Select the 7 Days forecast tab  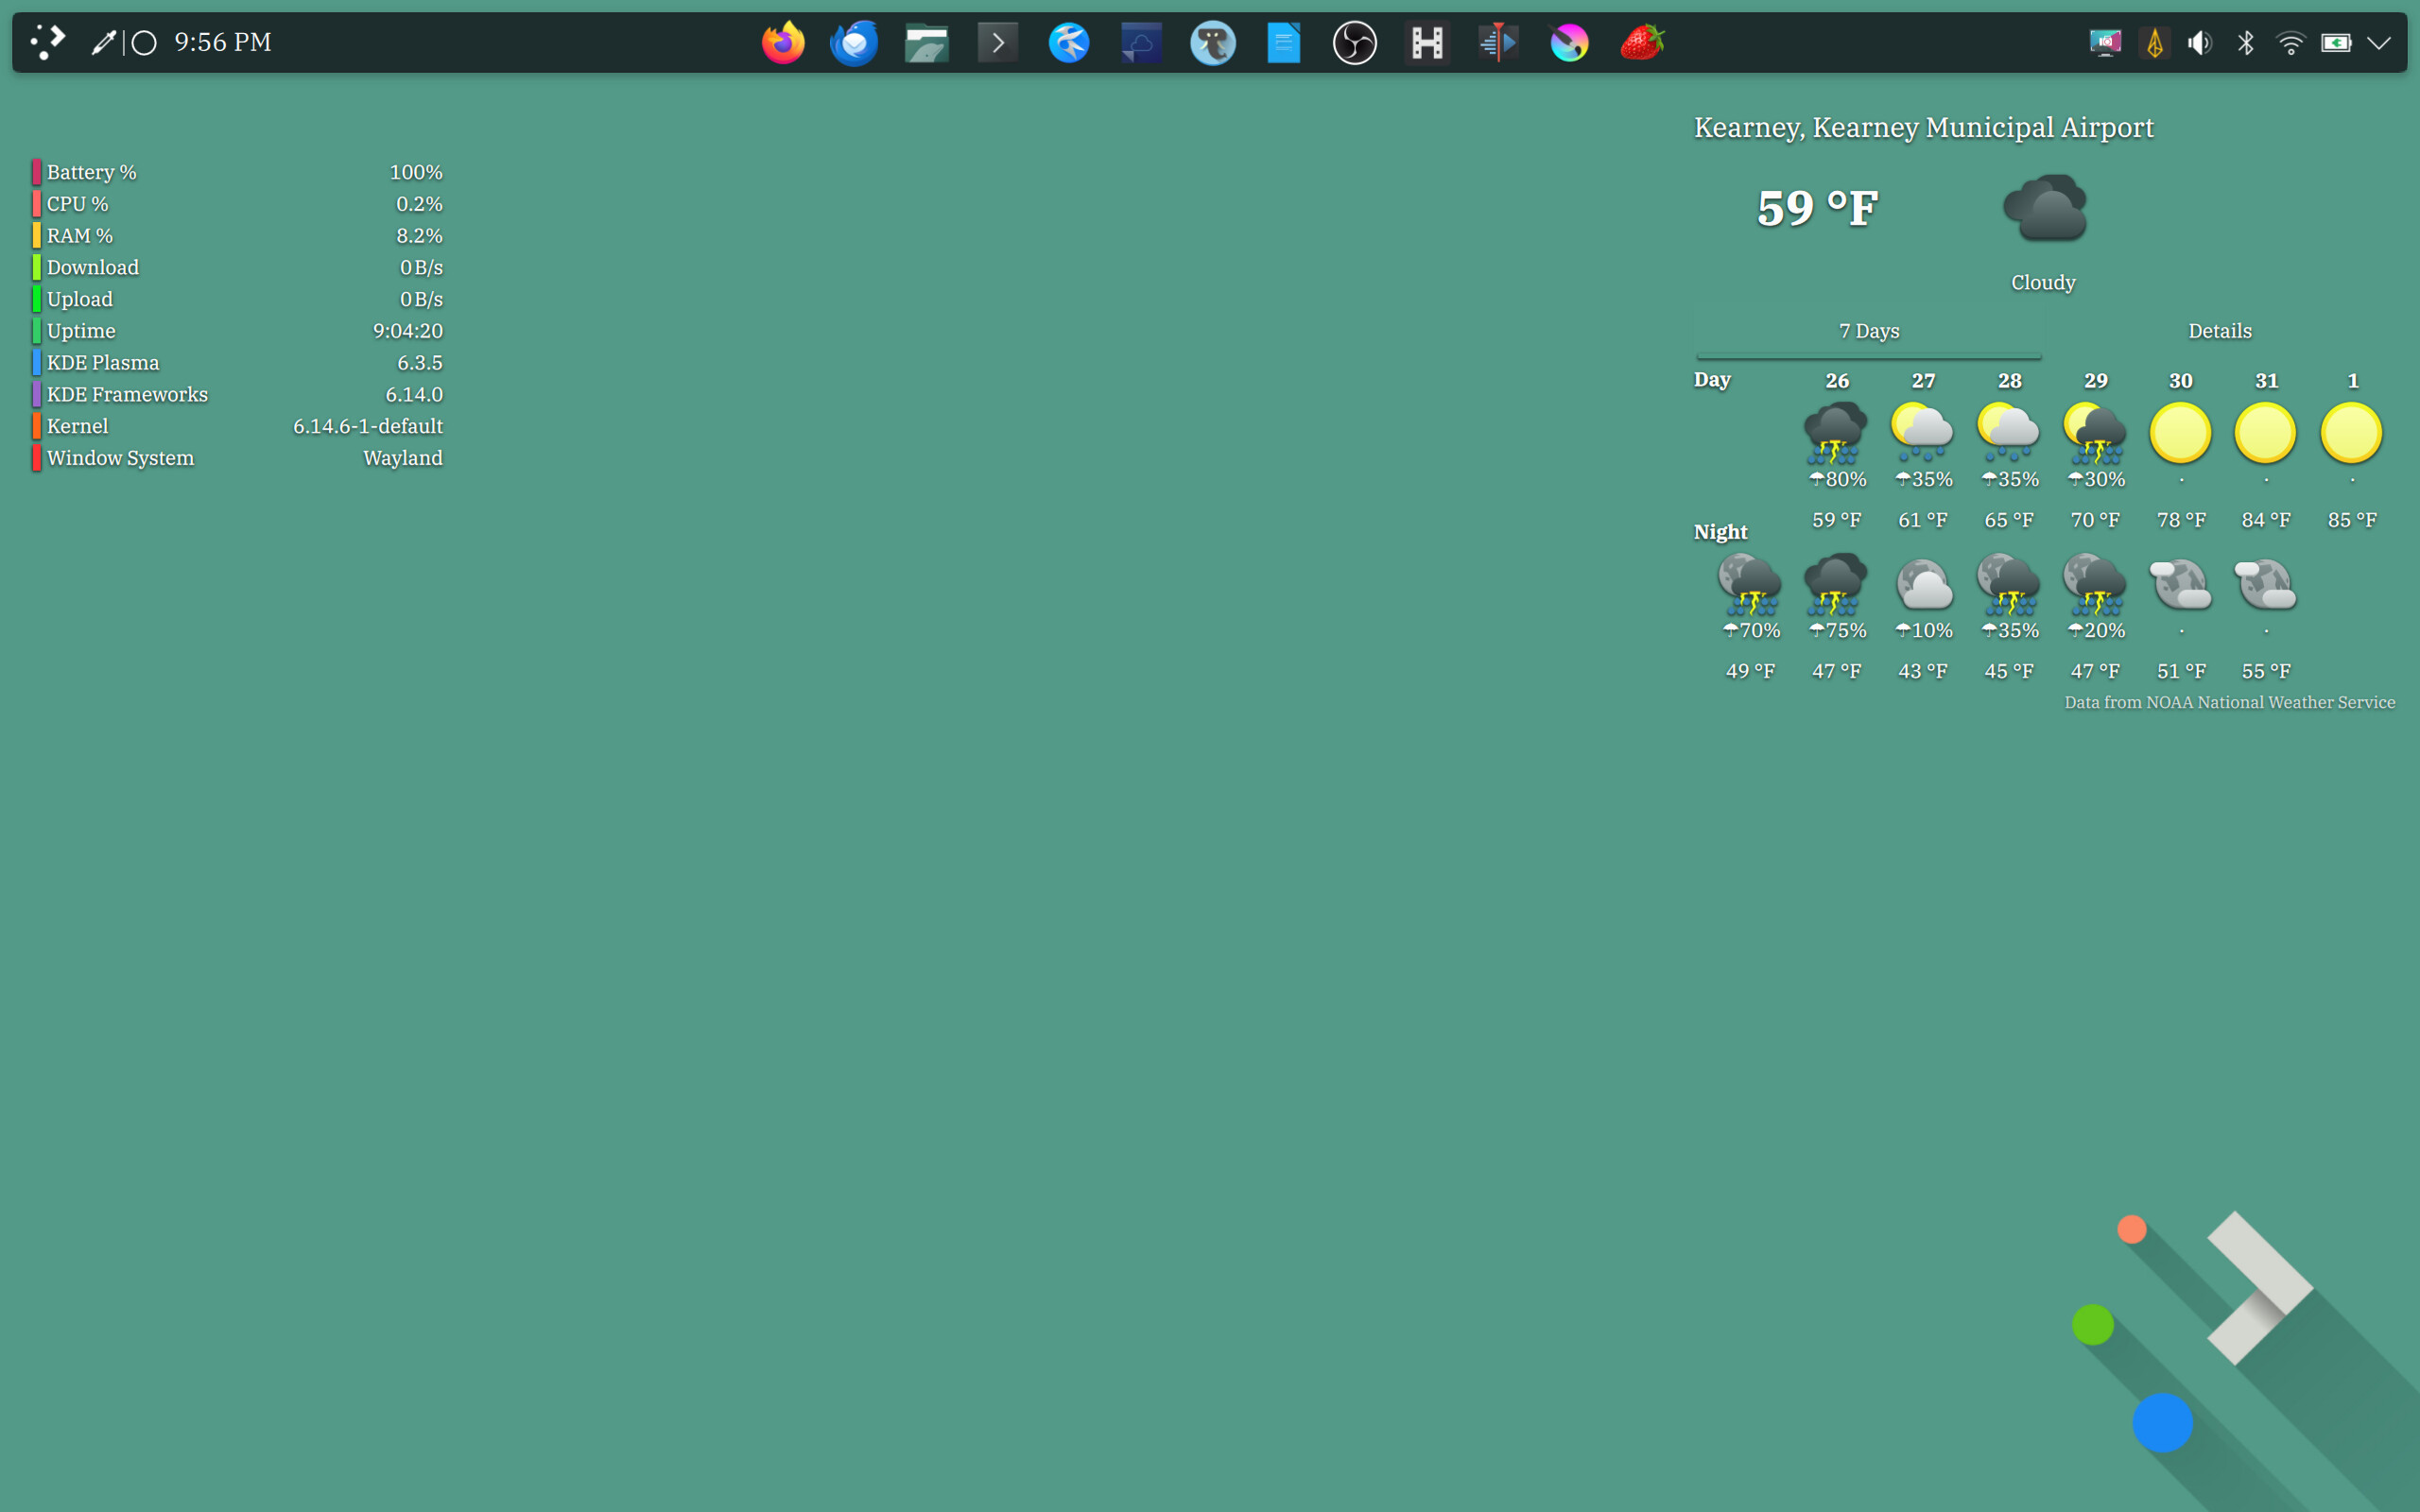coord(1868,331)
